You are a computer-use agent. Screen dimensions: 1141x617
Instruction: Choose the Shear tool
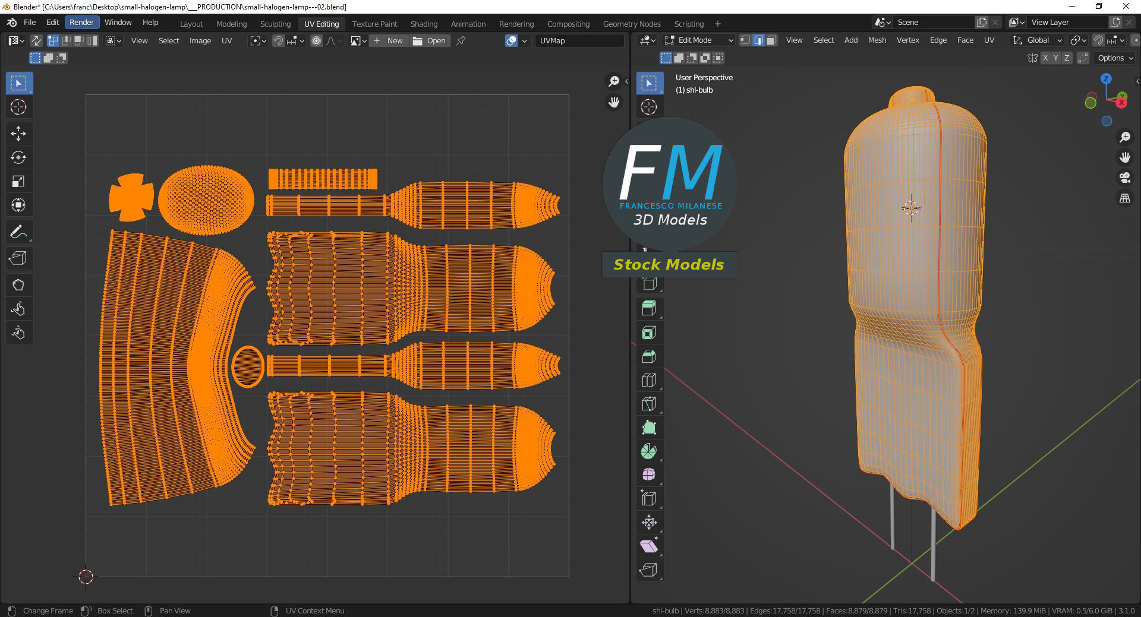649,546
